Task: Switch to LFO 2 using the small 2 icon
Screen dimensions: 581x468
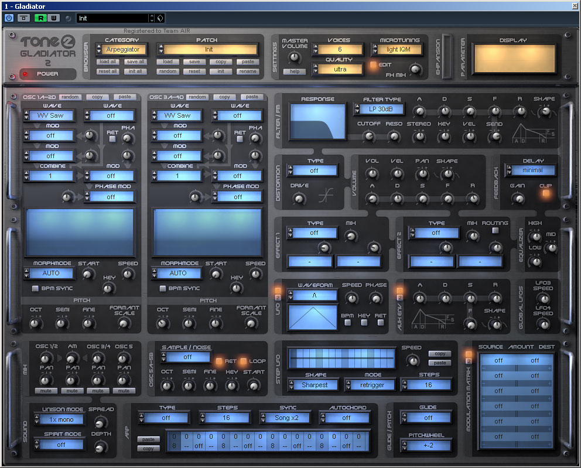Action: (x=278, y=298)
